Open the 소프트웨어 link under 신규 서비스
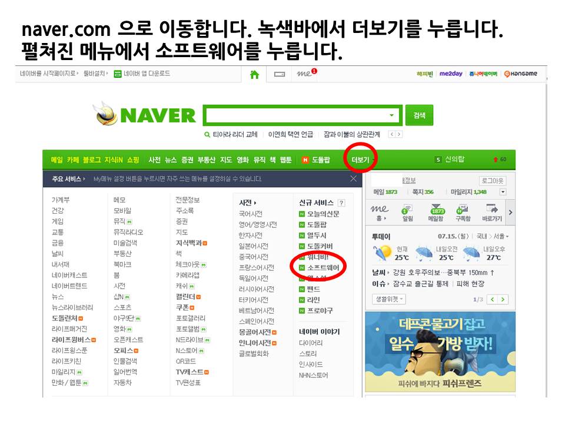This screenshot has height=424, width=565. click(323, 267)
